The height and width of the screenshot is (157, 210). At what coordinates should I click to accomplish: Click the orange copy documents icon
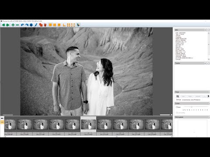(41, 25)
